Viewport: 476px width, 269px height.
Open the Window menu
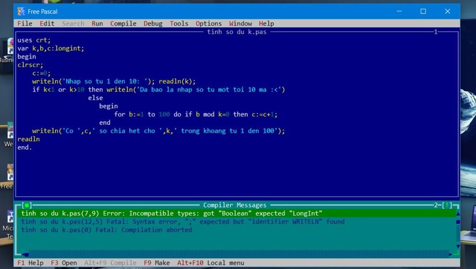coord(240,24)
